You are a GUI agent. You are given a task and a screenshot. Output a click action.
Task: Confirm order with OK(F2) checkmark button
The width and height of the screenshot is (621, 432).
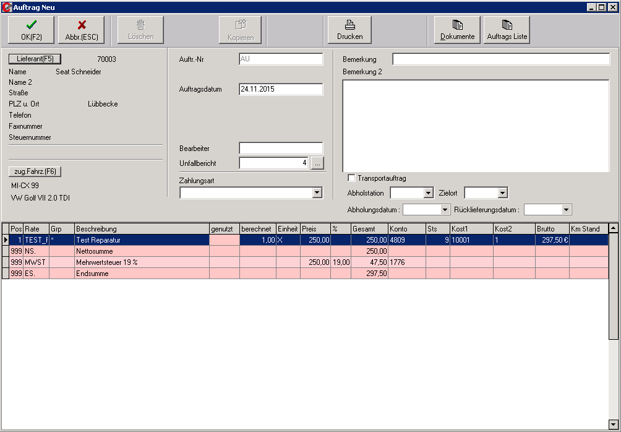point(31,30)
